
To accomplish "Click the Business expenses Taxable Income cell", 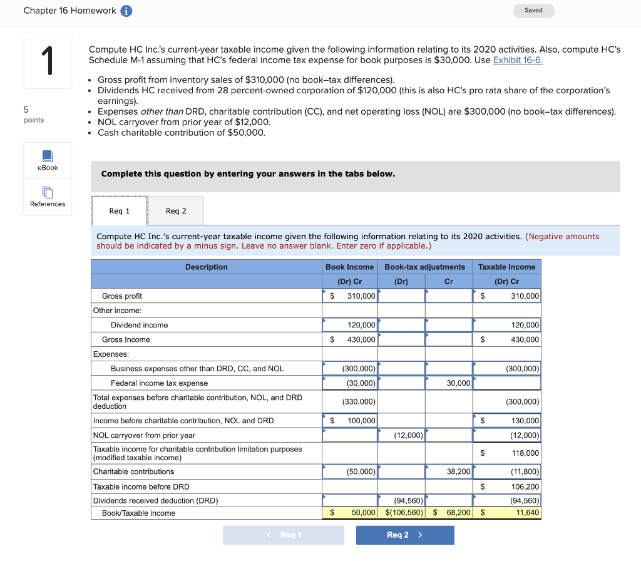I will click(507, 368).
